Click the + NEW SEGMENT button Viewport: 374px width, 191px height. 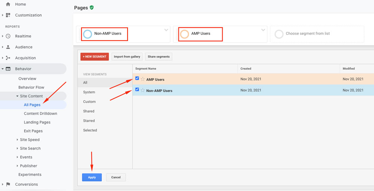tap(95, 57)
